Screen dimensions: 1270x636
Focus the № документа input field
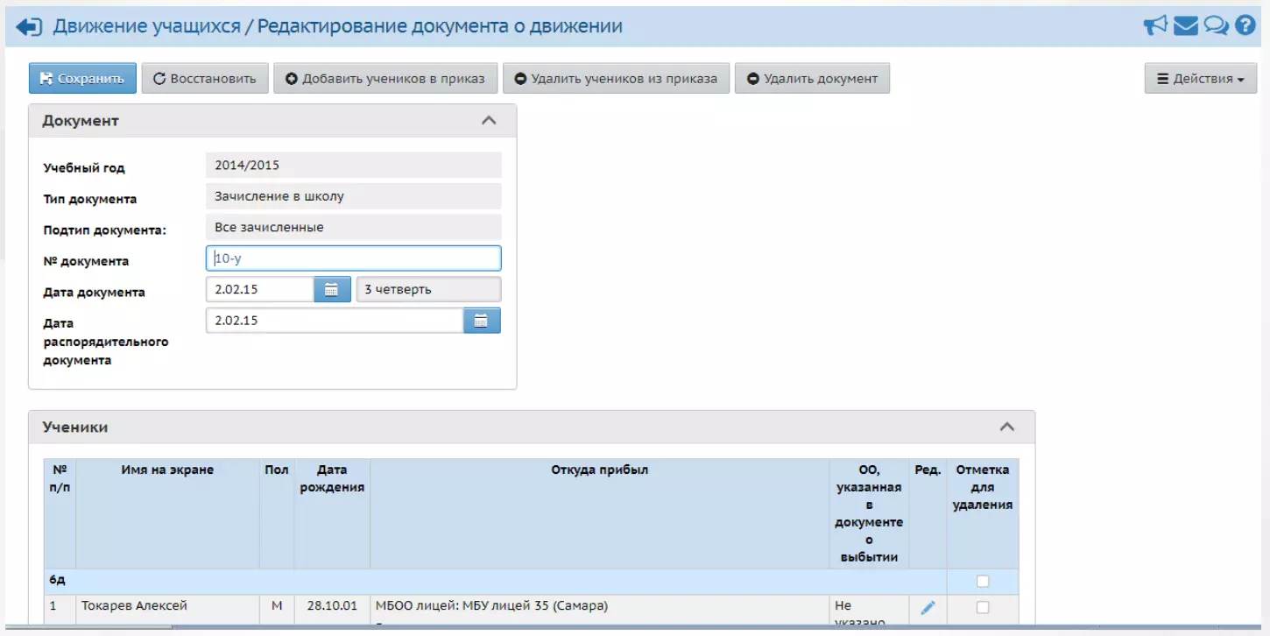coord(354,258)
